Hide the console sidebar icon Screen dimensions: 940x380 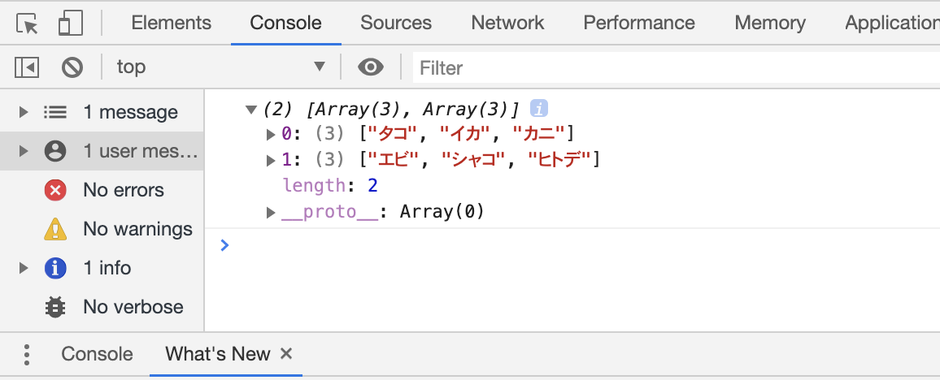tap(27, 67)
